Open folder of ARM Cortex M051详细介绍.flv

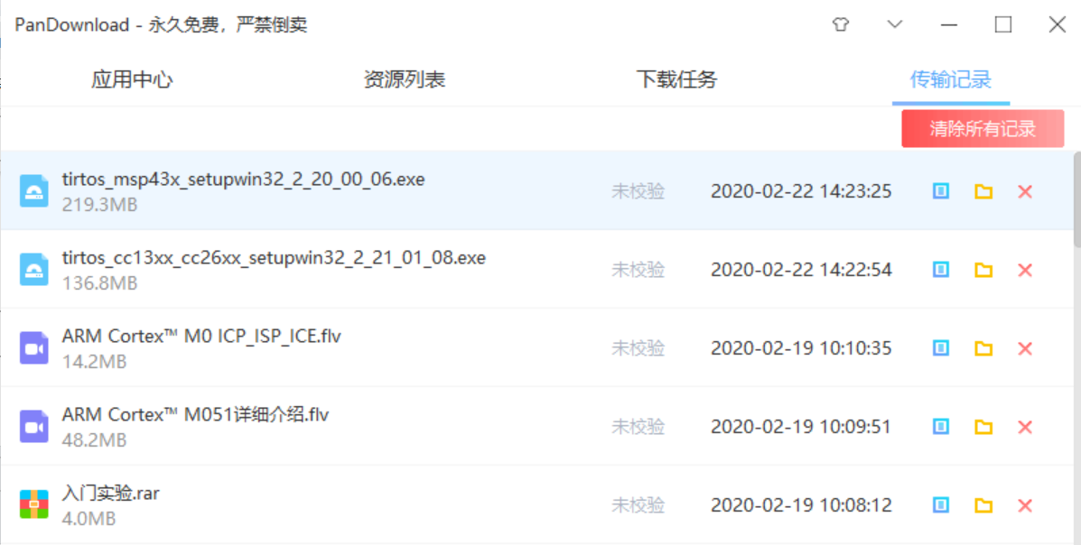click(x=983, y=427)
